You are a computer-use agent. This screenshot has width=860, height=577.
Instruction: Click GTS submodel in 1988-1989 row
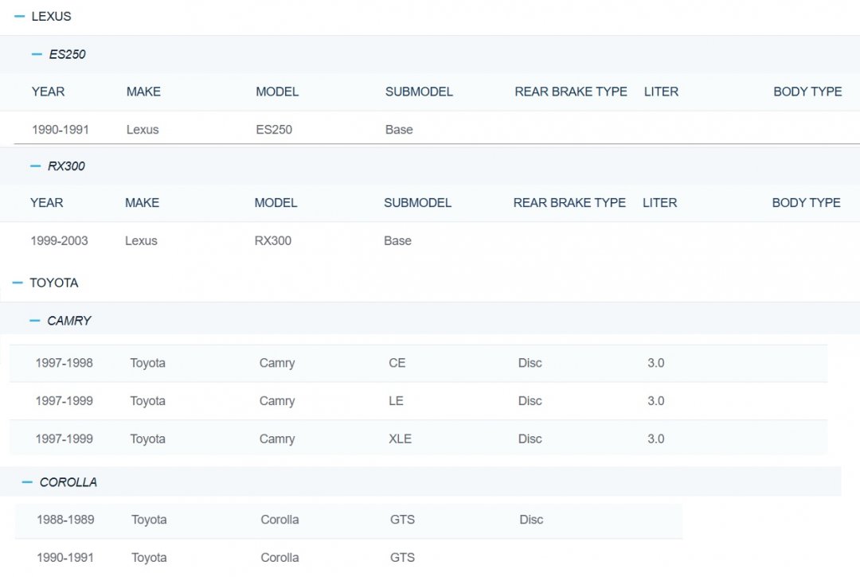pyautogui.click(x=403, y=520)
